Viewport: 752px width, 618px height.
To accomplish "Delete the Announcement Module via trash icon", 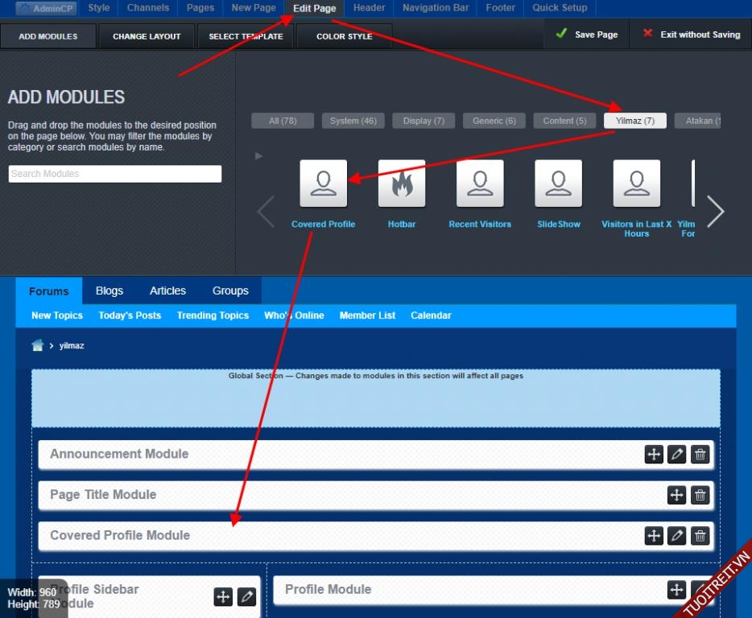I will pos(700,455).
